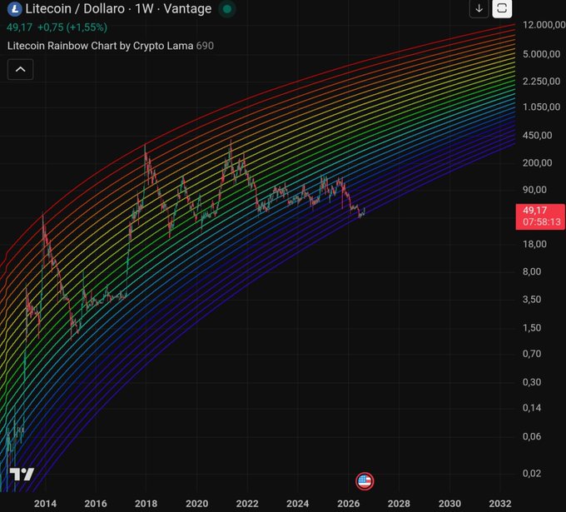
Task: Click the 2024 time axis label
Action: pos(298,504)
